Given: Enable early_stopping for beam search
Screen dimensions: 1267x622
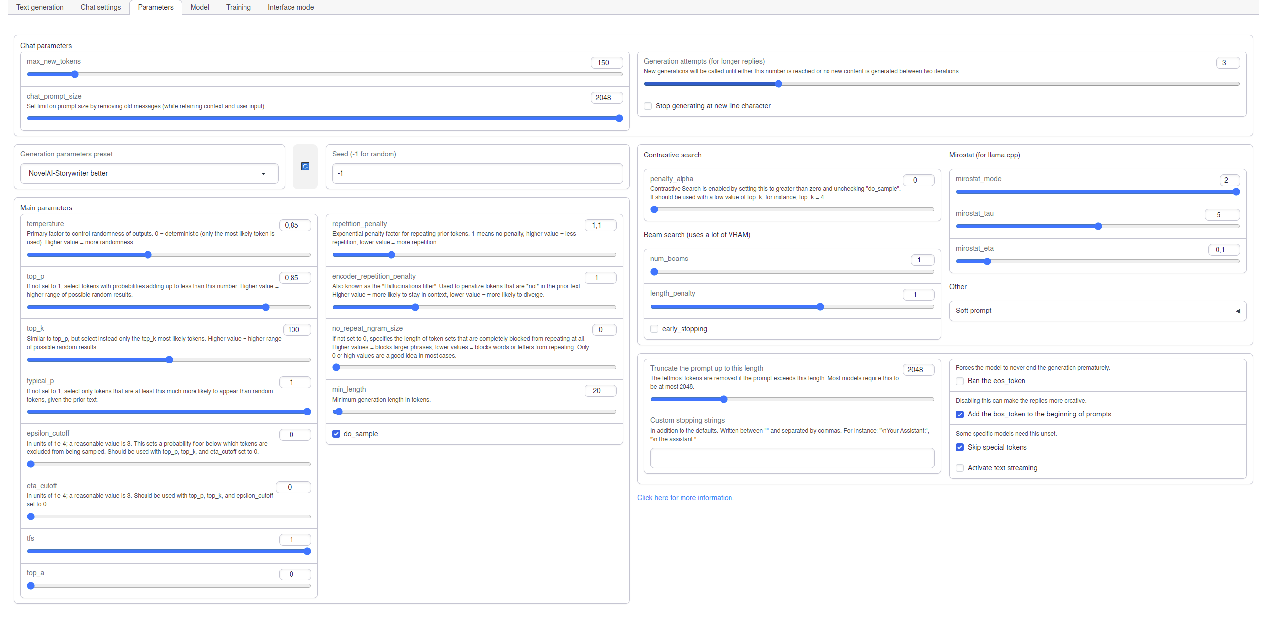Looking at the screenshot, I should [x=654, y=329].
